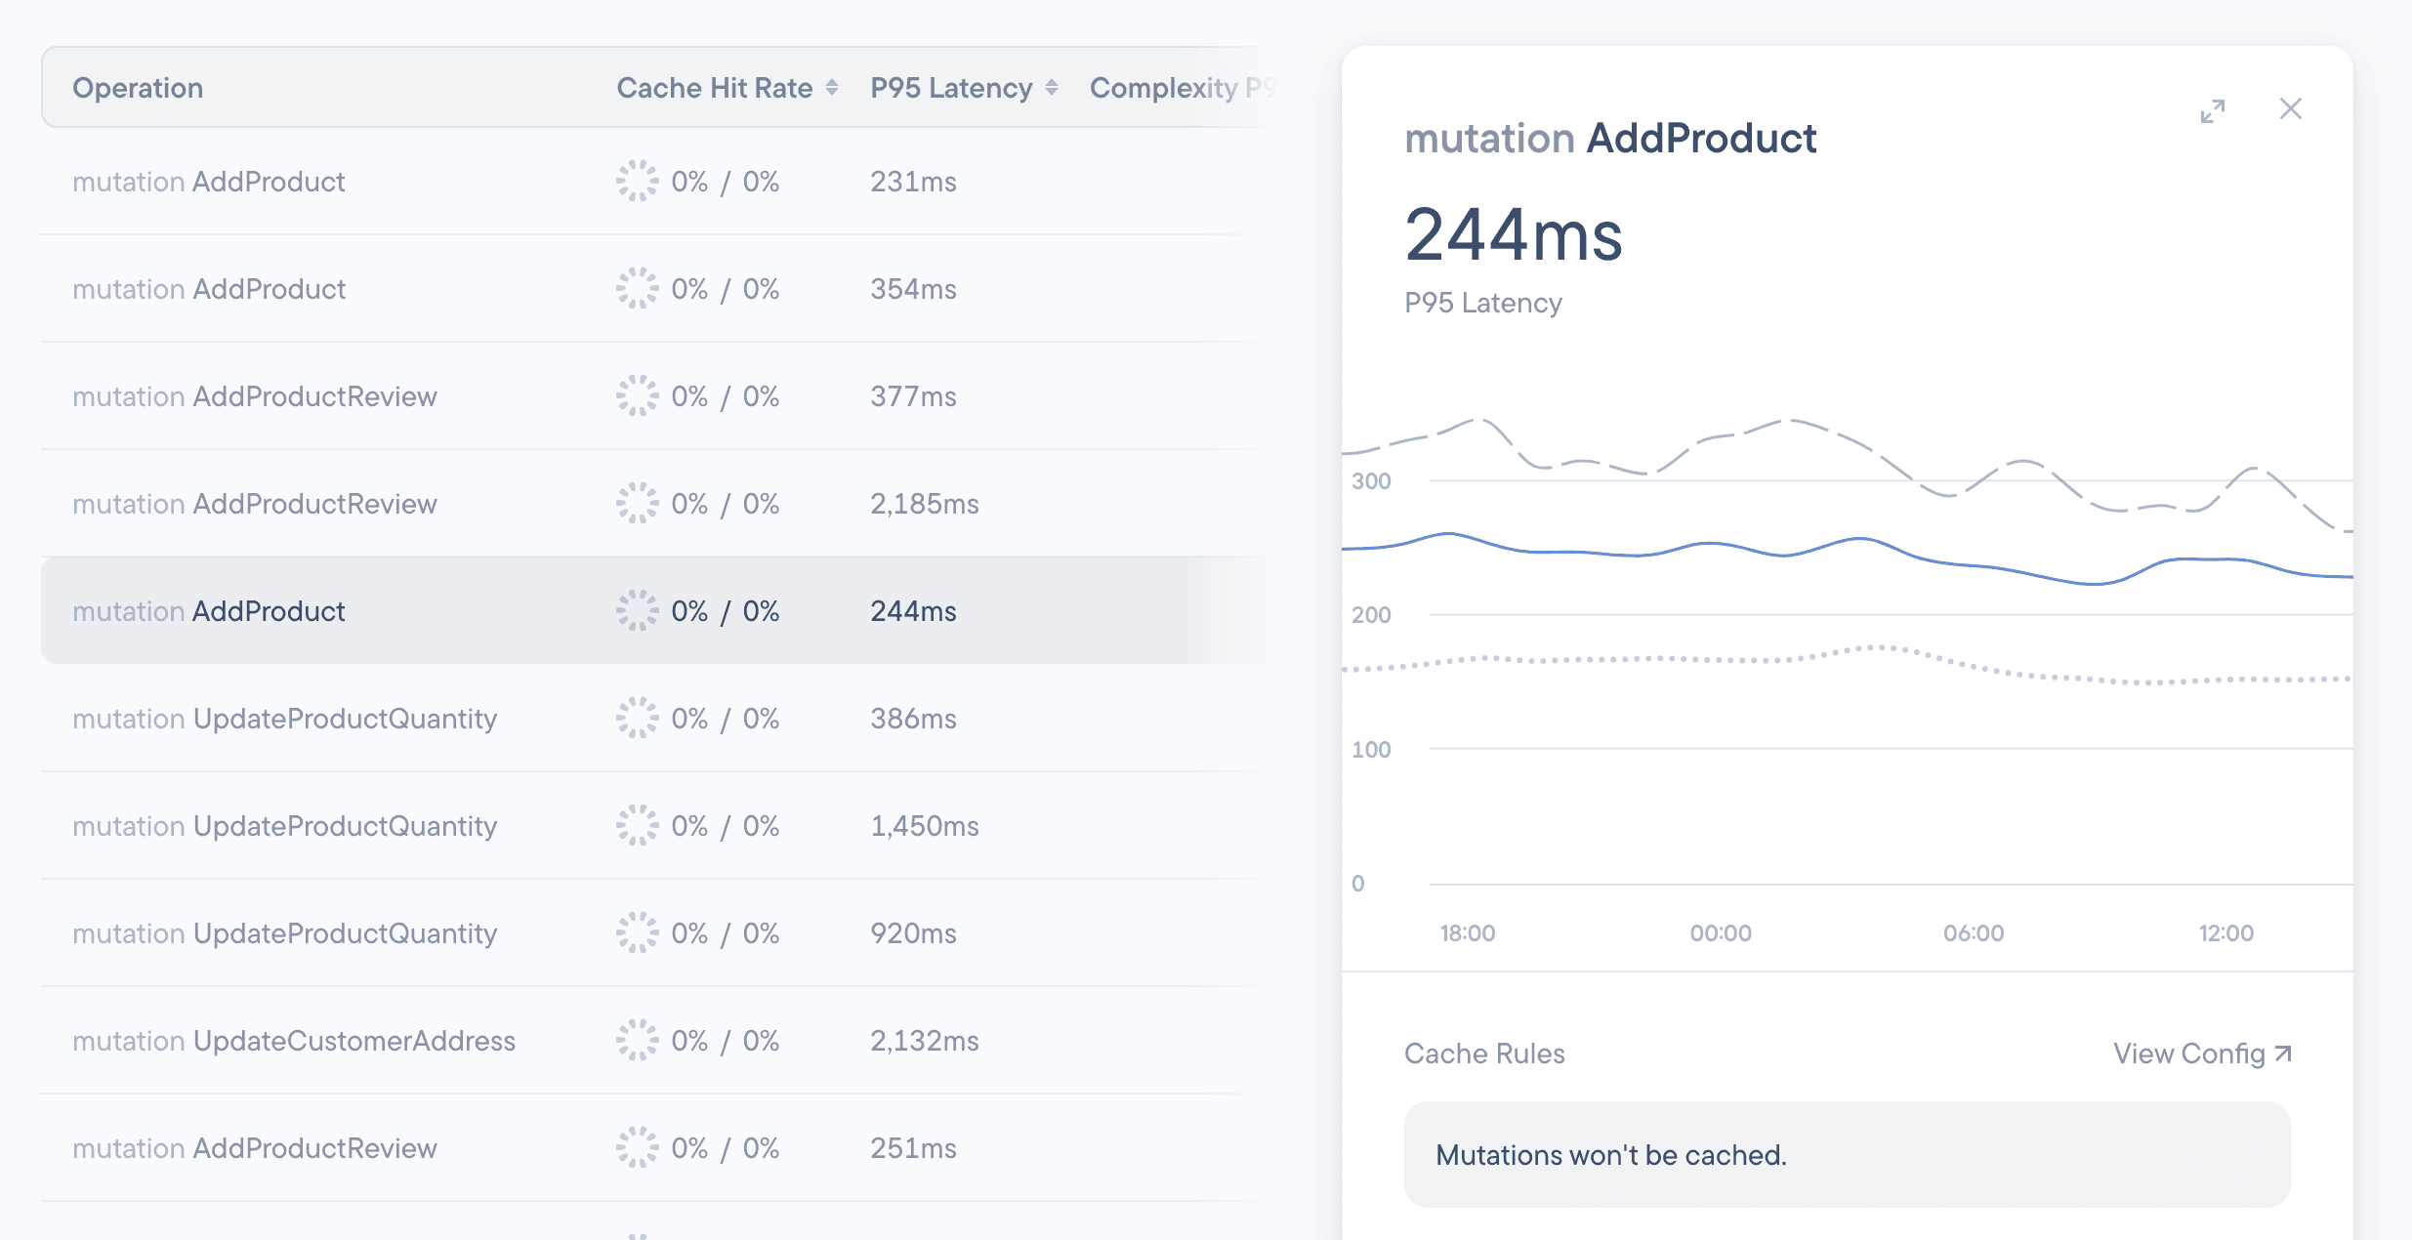Click cache rate icon in highlighted 244ms row

point(637,611)
